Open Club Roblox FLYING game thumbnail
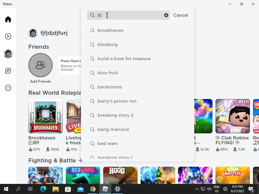 point(233,116)
